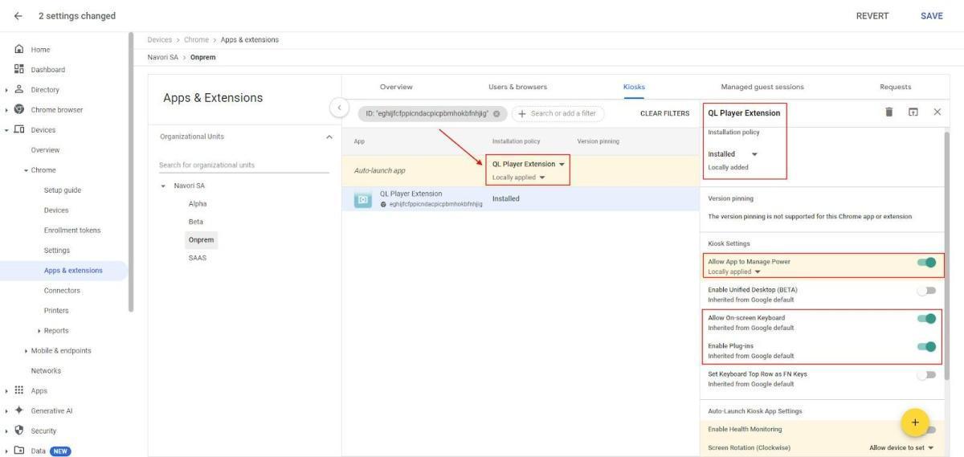Open Locally applied dropdown under Manage Power

tap(734, 271)
